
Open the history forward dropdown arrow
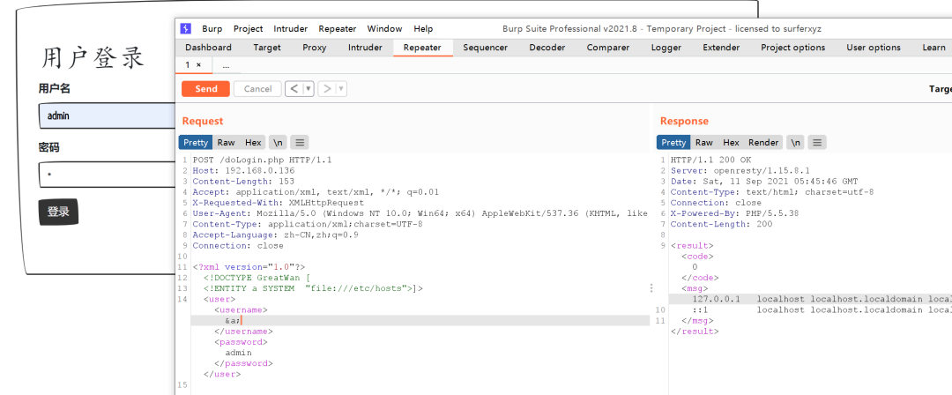(x=341, y=89)
